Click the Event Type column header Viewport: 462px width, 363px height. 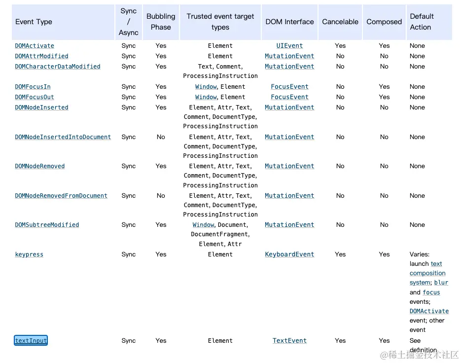pos(34,22)
